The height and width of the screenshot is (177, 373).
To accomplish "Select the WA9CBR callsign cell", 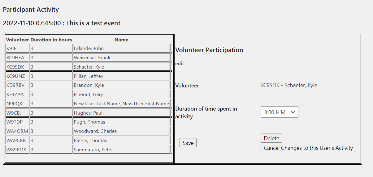I will (17, 140).
